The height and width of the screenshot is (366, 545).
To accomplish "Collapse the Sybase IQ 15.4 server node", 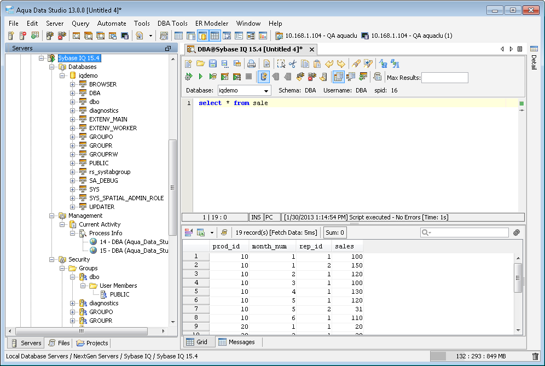I will (42, 58).
